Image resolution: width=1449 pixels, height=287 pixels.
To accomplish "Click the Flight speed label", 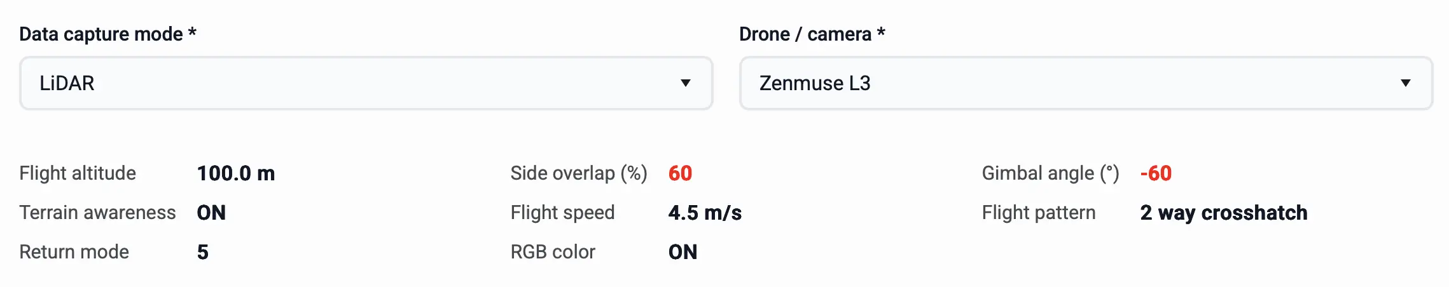I will [562, 213].
